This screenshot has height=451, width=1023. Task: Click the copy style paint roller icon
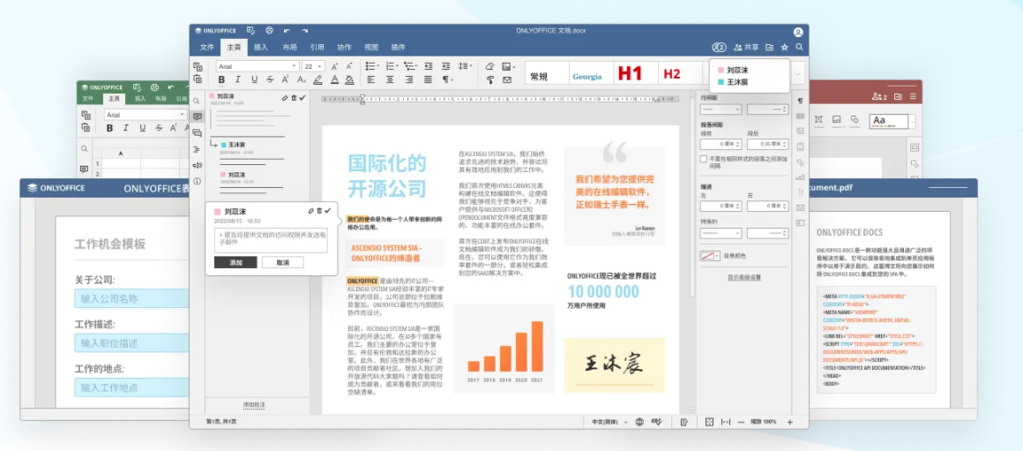(x=490, y=79)
